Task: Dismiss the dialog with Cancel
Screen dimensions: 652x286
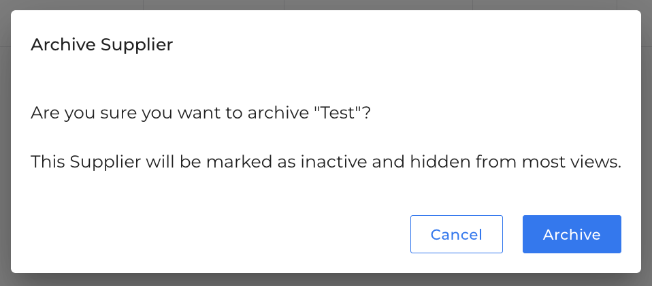Action: coord(457,234)
